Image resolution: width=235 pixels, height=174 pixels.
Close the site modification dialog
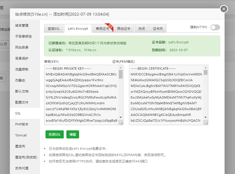pos(224,9)
